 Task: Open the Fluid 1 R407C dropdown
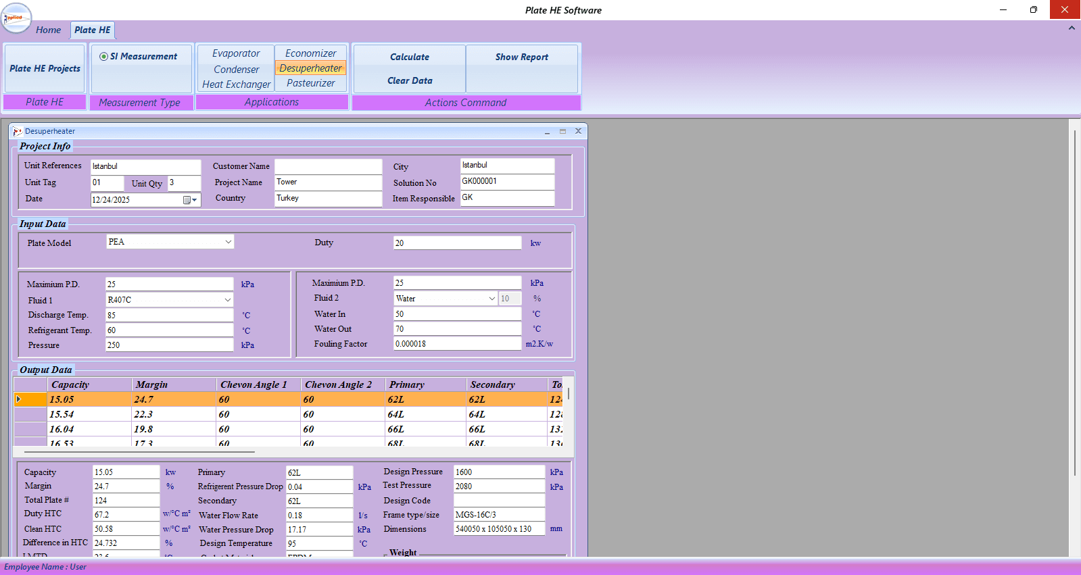(228, 300)
